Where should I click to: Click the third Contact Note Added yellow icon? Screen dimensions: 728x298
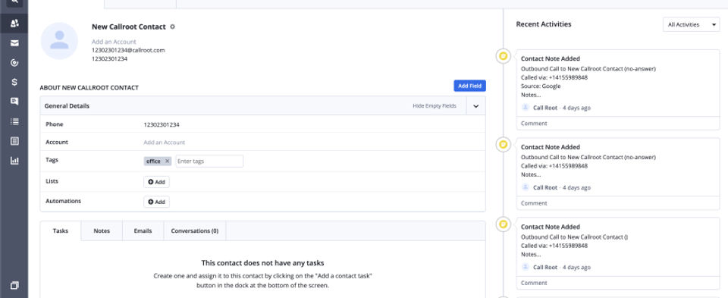[x=503, y=224]
